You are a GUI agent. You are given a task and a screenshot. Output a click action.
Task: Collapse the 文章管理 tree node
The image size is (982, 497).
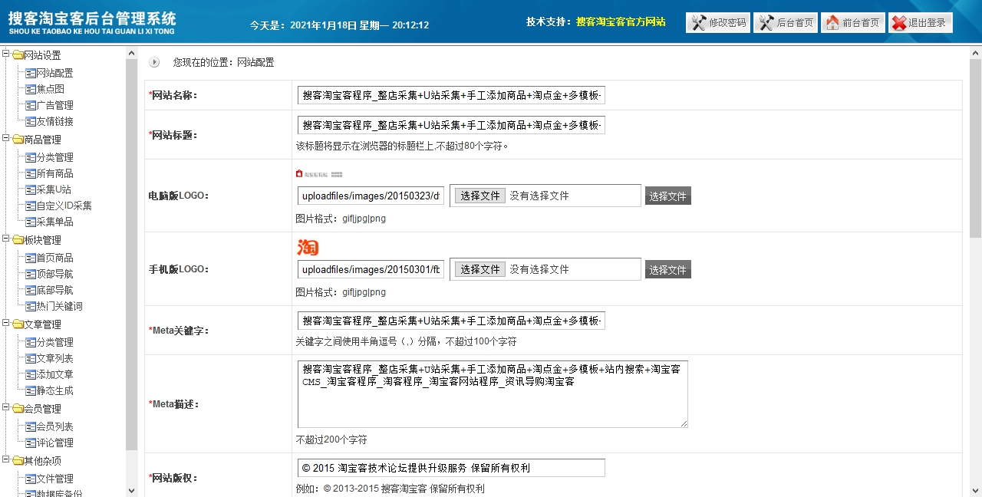click(6, 323)
